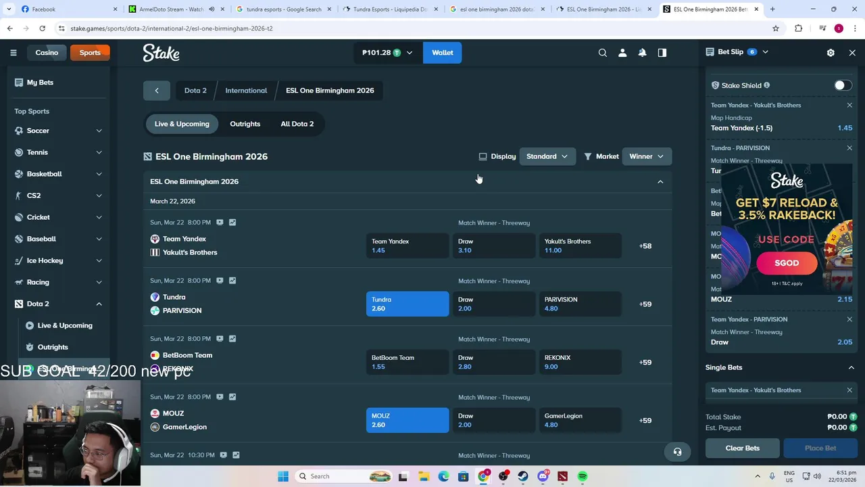The width and height of the screenshot is (865, 487).
Task: Go back with the left arrow breadcrumb
Action: (157, 91)
